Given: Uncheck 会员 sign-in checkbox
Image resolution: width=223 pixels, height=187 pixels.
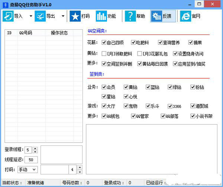Looking at the screenshot, I should click(x=104, y=87).
